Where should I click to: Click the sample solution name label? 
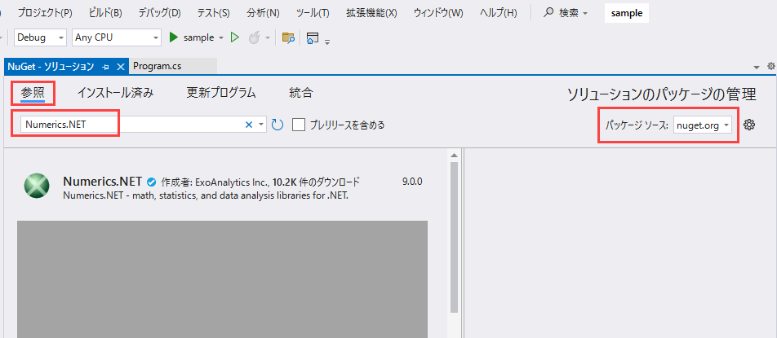click(627, 13)
